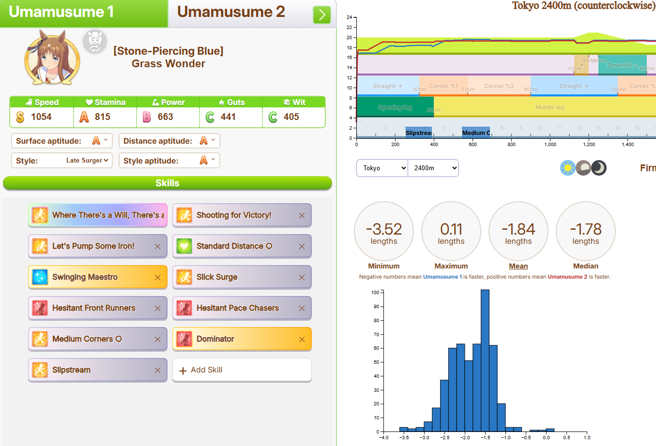Remove the Swinging Maestro skill
656x446 pixels.
click(158, 277)
